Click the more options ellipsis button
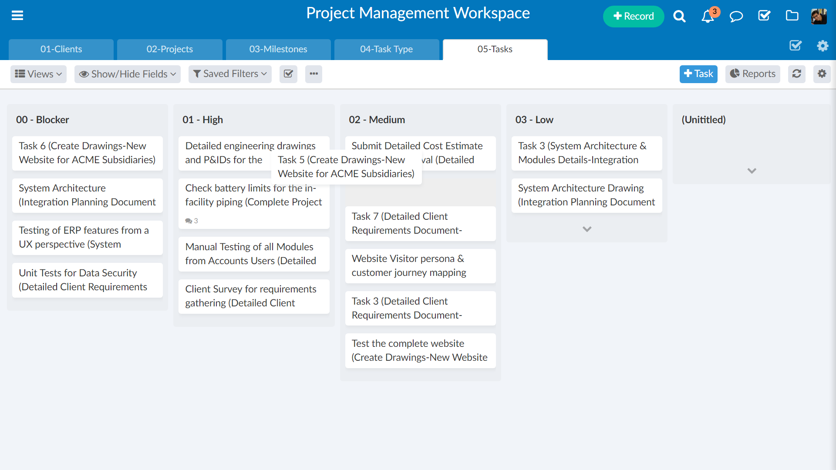The image size is (836, 470). point(313,74)
